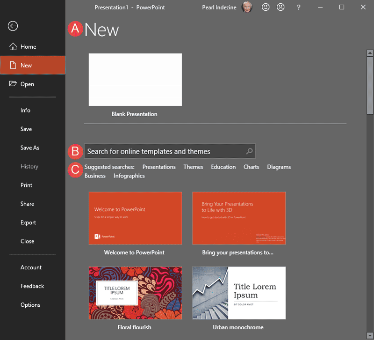The height and width of the screenshot is (340, 374).
Task: Search templates using the Presentations suggested link
Action: (x=159, y=167)
